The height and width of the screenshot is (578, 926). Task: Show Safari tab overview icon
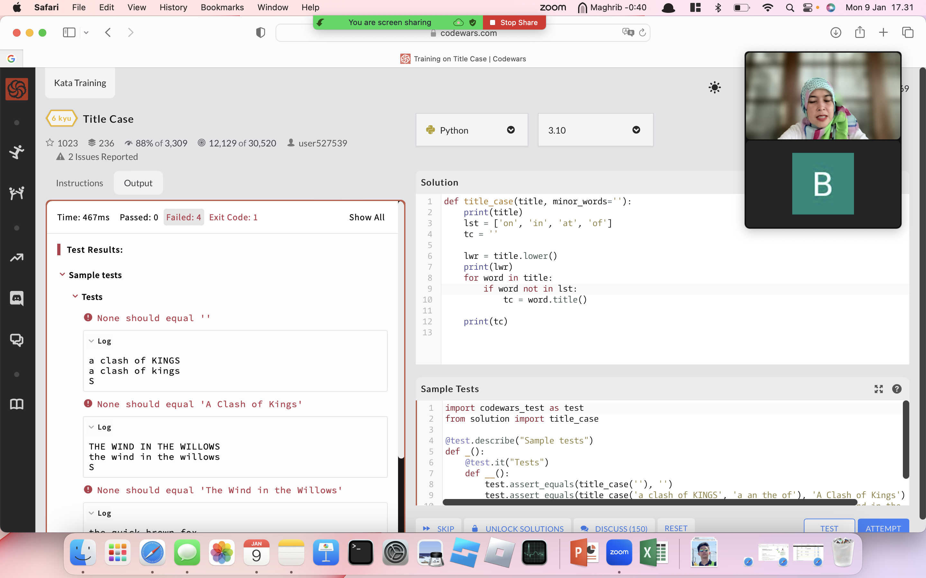click(908, 32)
